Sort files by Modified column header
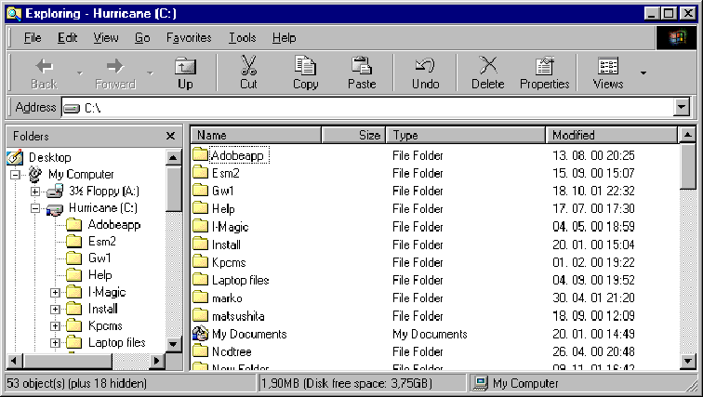703x397 pixels. (609, 135)
